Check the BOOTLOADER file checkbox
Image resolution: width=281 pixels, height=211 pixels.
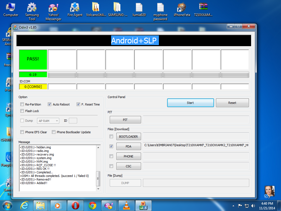111,137
